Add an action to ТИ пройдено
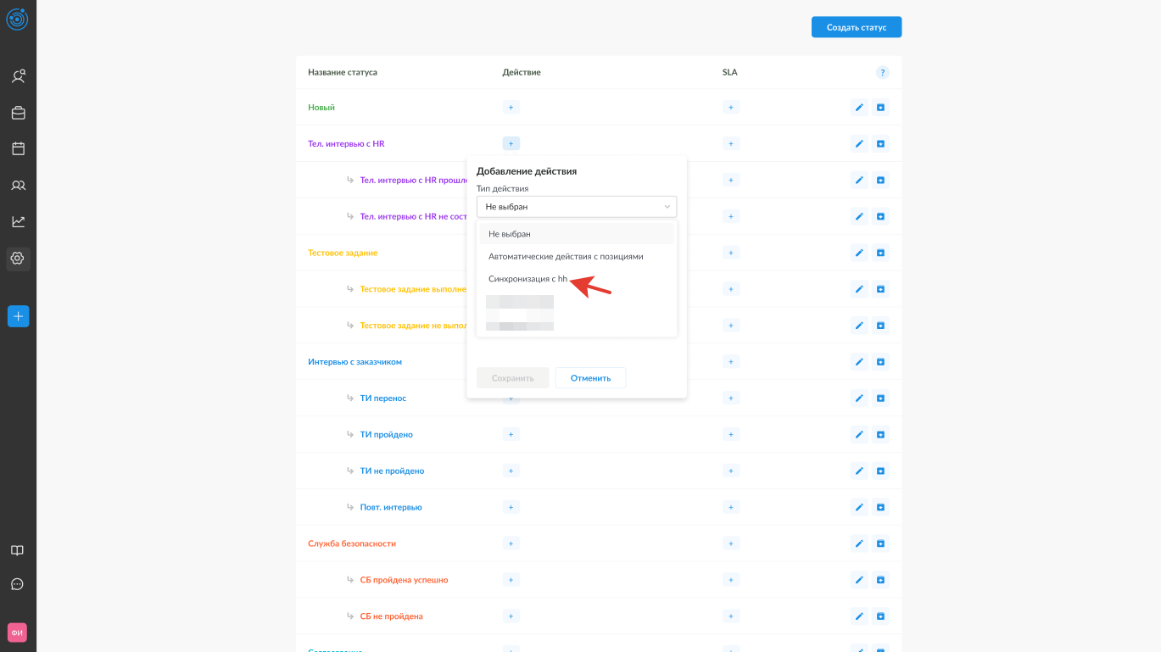 [x=511, y=435]
